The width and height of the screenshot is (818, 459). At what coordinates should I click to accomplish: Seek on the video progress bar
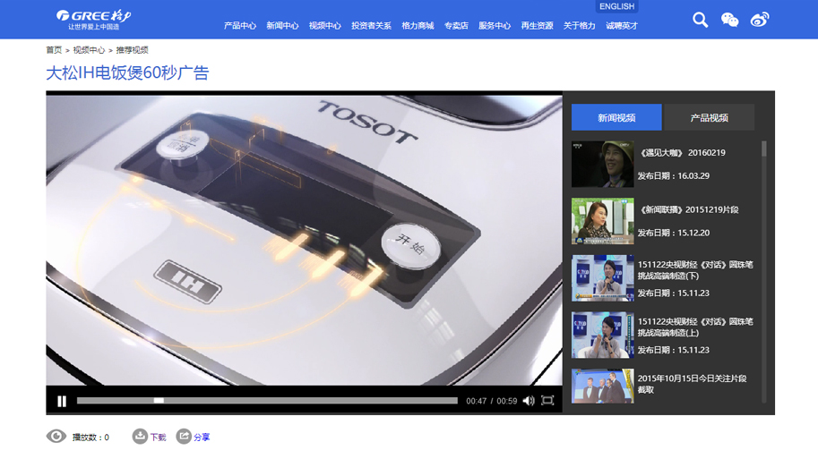267,400
